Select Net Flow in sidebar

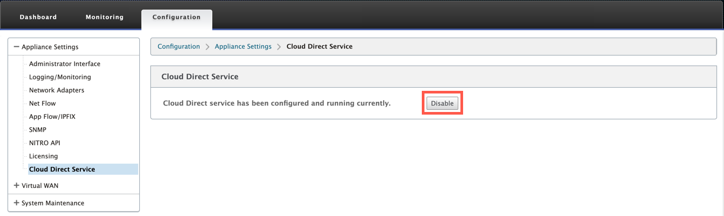[42, 104]
